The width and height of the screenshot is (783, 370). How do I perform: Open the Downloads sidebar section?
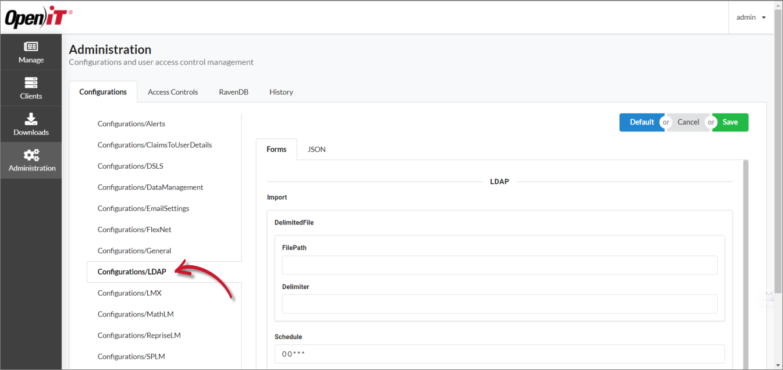(31, 124)
